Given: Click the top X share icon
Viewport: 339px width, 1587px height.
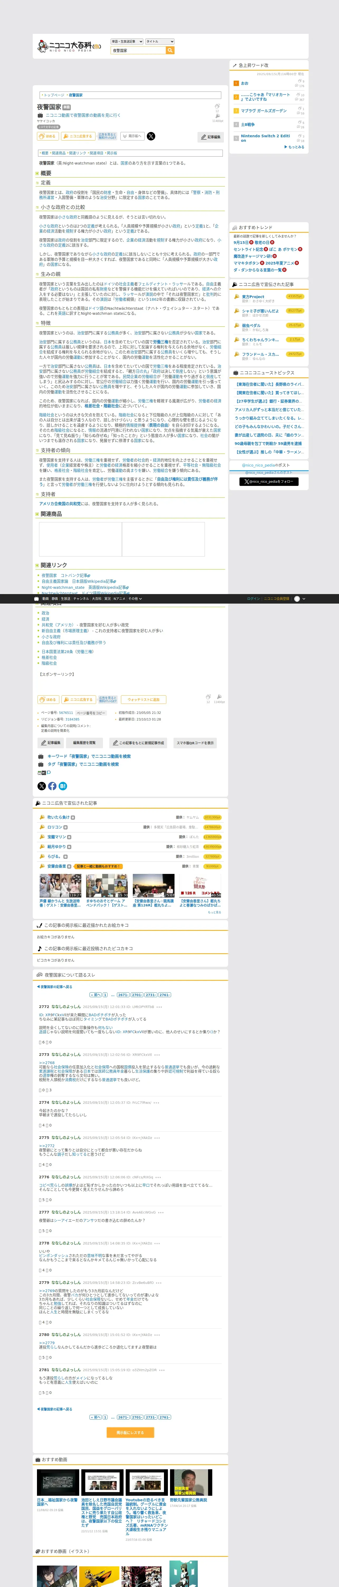Looking at the screenshot, I should pos(151,136).
